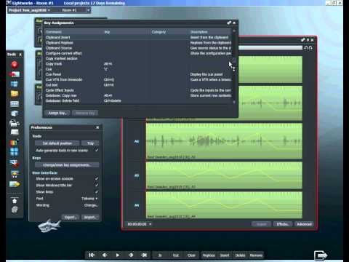The width and height of the screenshot is (349, 262).
Task: Jump to the end with last transport button
Action: pyautogui.click(x=144, y=255)
